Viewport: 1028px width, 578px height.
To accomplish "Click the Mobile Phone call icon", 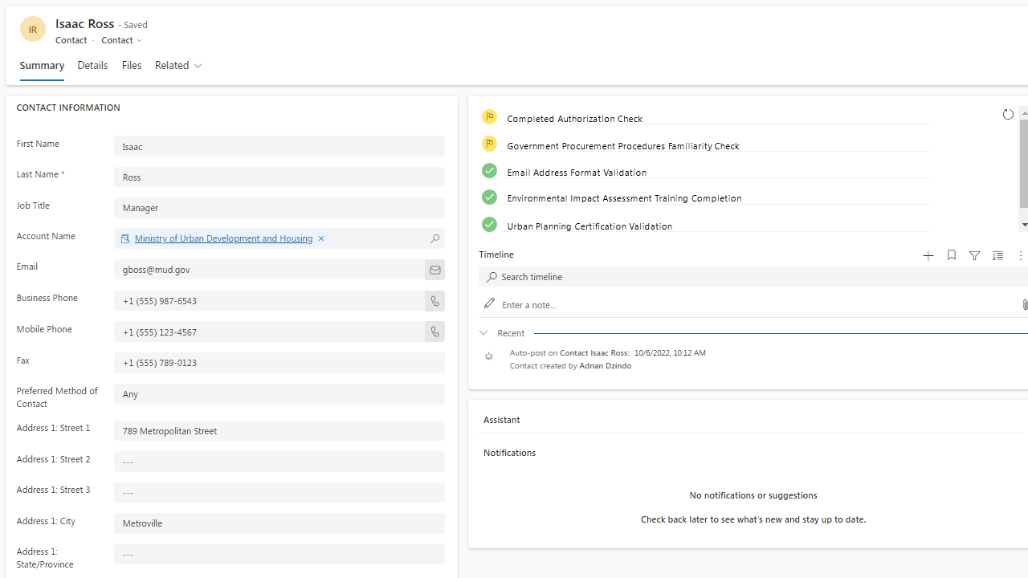I will [434, 332].
